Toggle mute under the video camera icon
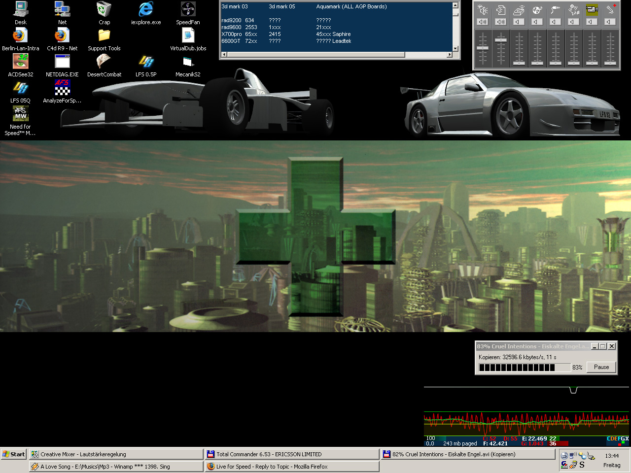The width and height of the screenshot is (631, 473). coord(592,22)
